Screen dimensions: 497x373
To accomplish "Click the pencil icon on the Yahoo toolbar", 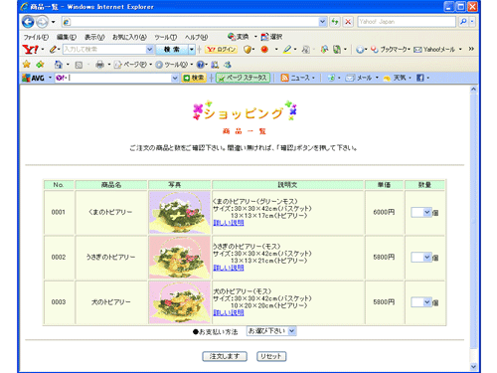I will coord(53,50).
